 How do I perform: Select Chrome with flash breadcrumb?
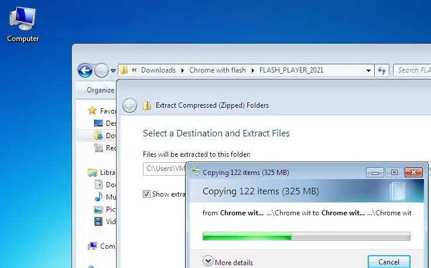coord(217,70)
